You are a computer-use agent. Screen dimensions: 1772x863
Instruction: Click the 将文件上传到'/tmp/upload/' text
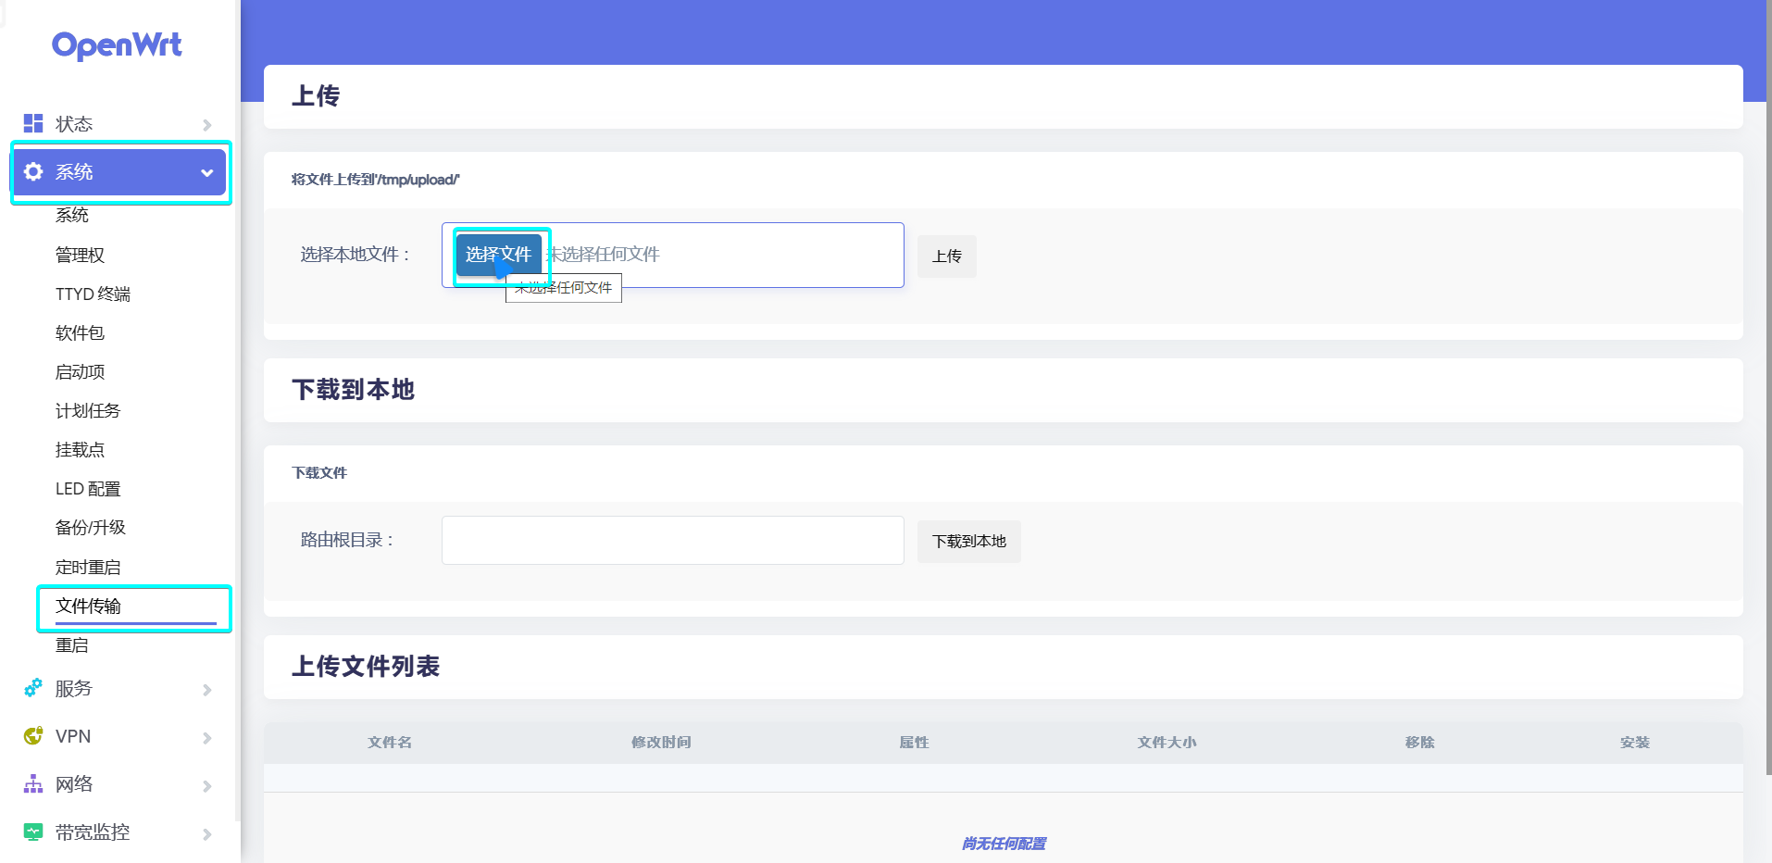tap(376, 180)
